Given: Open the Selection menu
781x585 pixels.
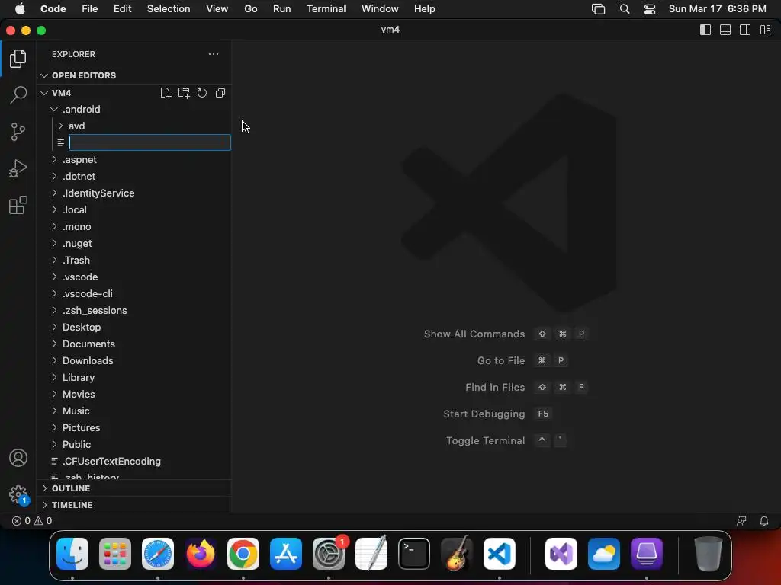Looking at the screenshot, I should pyautogui.click(x=169, y=9).
